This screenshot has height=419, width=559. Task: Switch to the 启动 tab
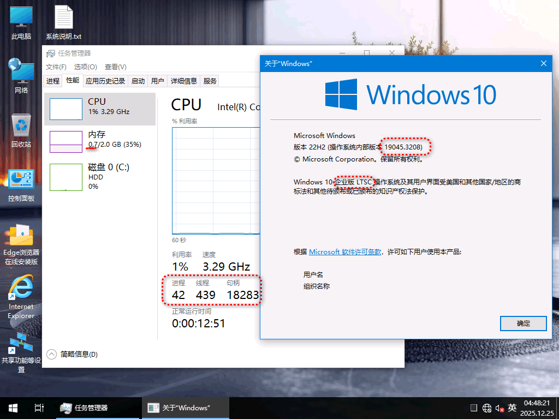click(138, 81)
